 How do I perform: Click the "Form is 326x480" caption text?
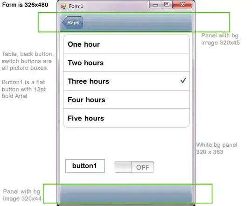[x=25, y=5]
